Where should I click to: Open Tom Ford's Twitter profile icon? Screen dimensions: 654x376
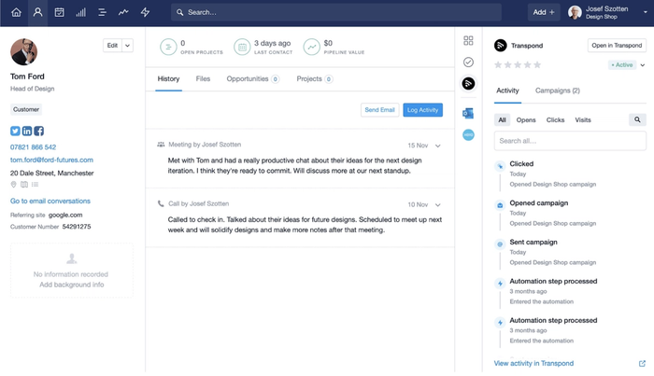pos(15,132)
